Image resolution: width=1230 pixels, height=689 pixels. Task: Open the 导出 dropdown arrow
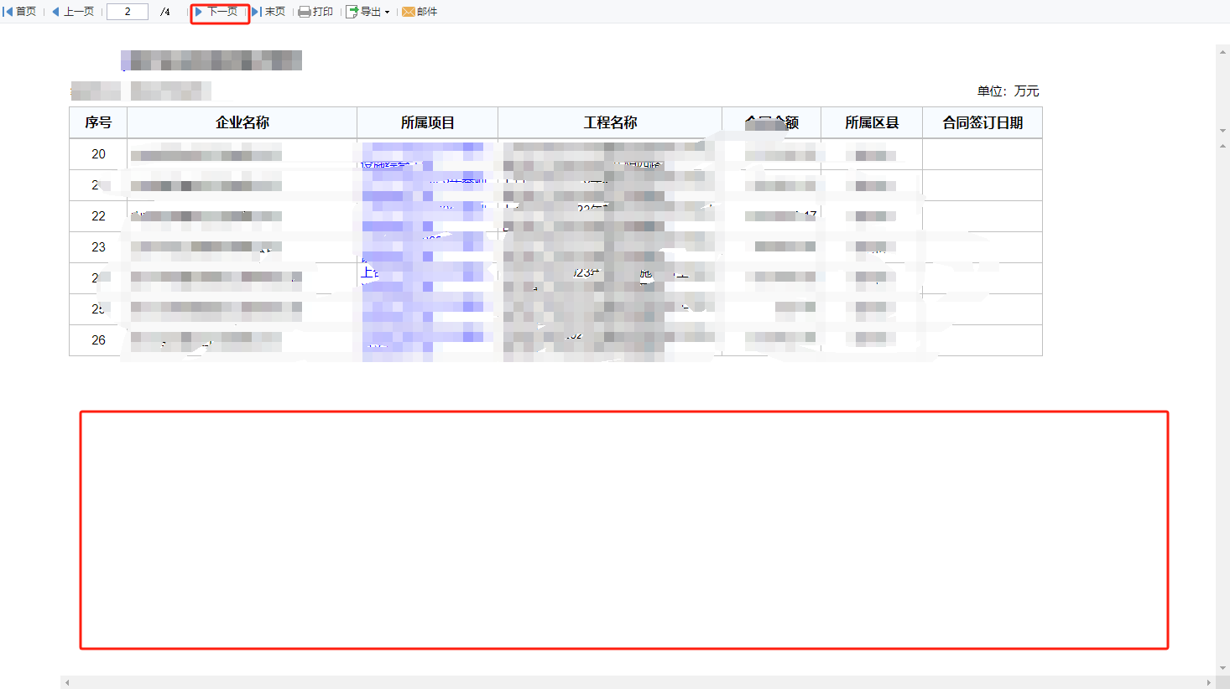click(x=387, y=13)
